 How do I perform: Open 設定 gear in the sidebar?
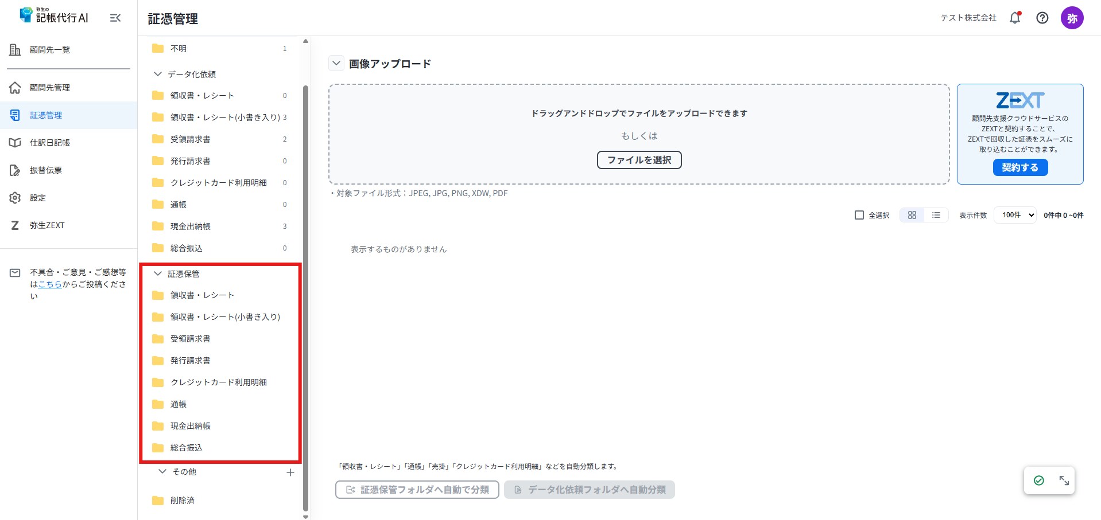coord(68,198)
